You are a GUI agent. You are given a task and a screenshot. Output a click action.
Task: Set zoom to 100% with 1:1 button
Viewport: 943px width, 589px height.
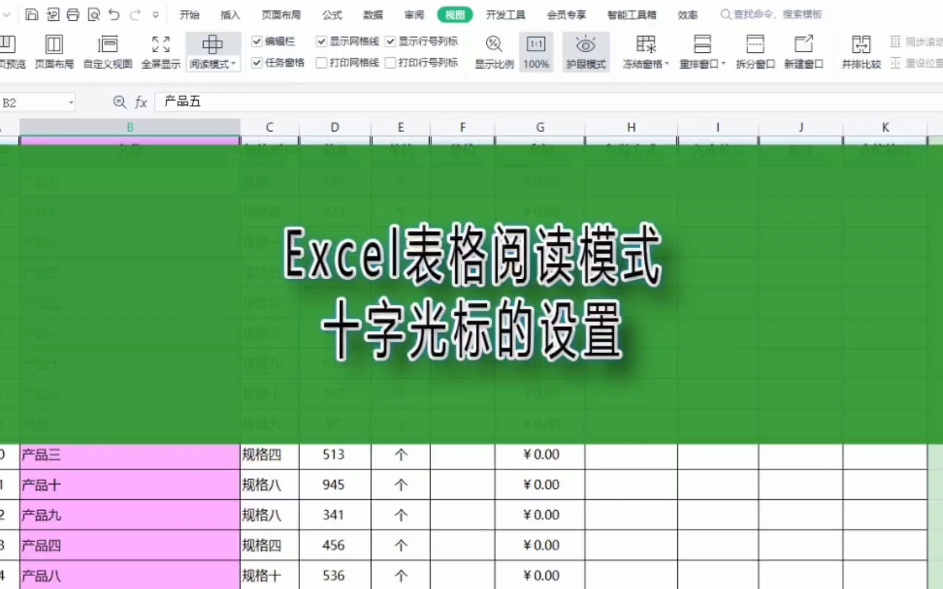[536, 52]
